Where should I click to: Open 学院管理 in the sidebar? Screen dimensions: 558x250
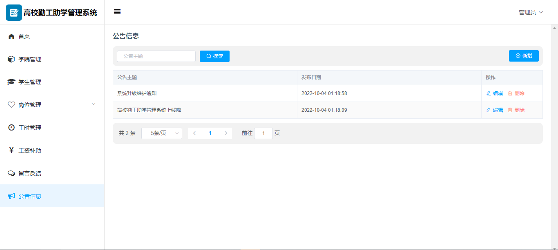pyautogui.click(x=30, y=59)
